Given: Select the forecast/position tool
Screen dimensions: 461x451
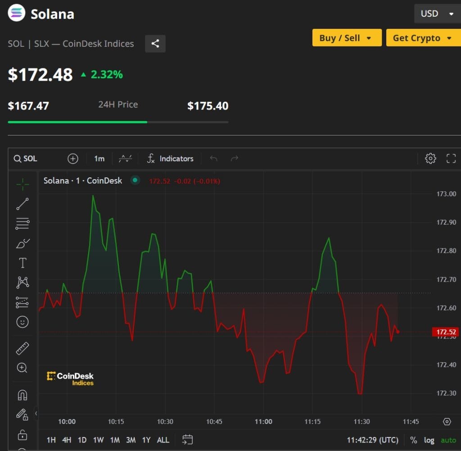Looking at the screenshot, I should click(x=23, y=302).
